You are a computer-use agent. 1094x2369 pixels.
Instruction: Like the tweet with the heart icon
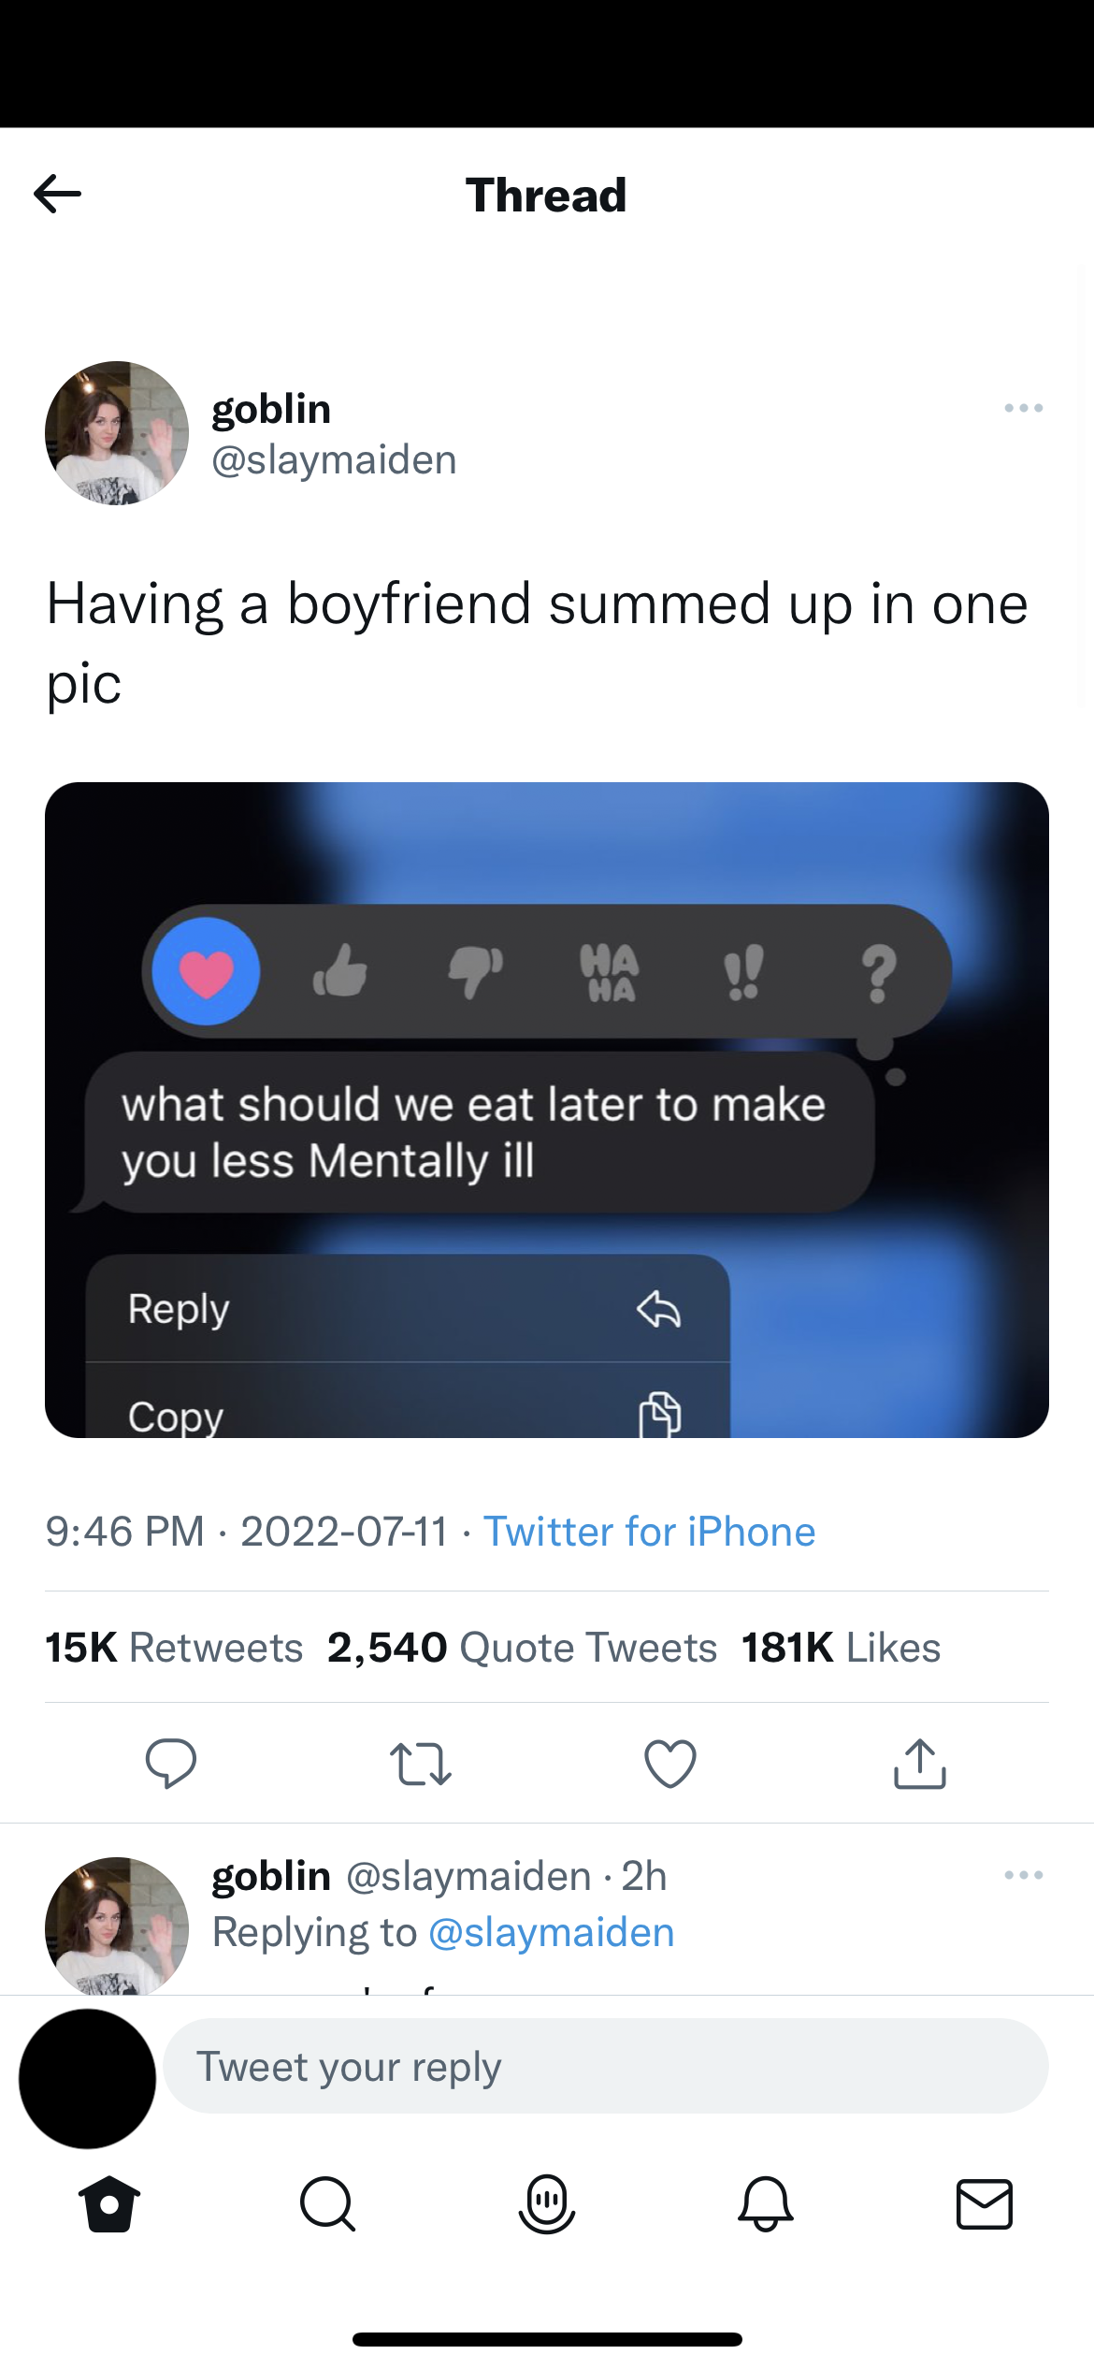[x=670, y=1764]
